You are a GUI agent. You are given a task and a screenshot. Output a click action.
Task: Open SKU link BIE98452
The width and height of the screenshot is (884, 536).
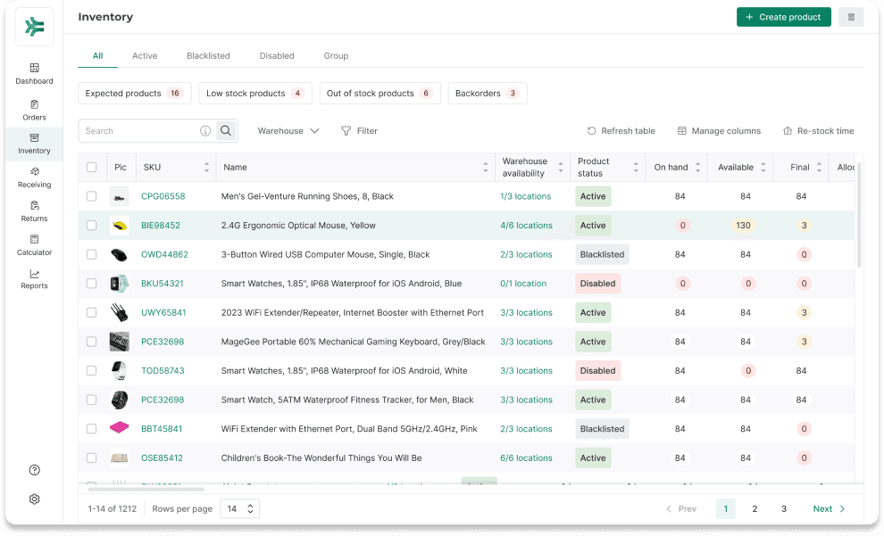point(161,226)
